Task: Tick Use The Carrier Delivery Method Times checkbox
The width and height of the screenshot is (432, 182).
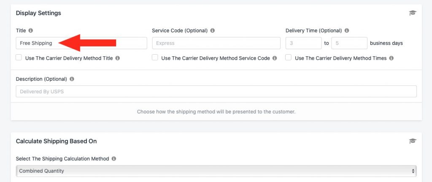Action: 289,58
